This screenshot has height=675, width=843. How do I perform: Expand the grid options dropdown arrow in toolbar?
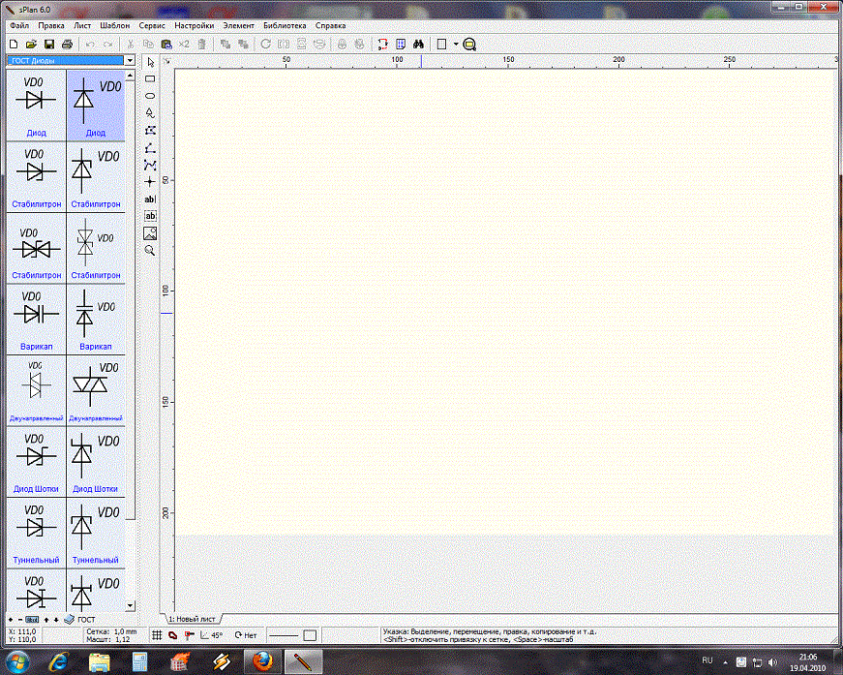click(x=455, y=45)
